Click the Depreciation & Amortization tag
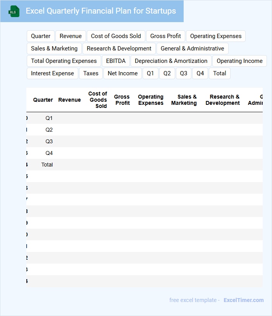 171,61
